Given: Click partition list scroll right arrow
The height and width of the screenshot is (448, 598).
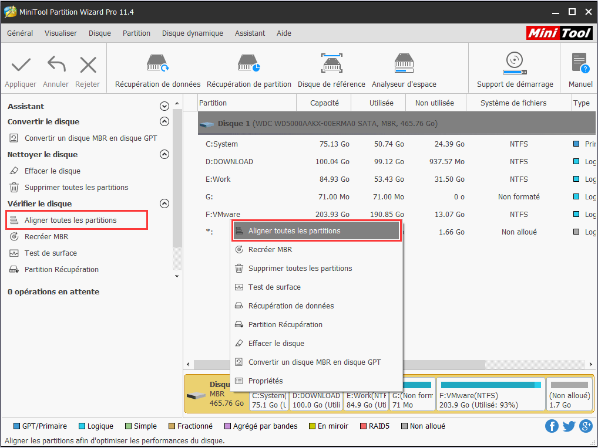Looking at the screenshot, I should tap(591, 364).
